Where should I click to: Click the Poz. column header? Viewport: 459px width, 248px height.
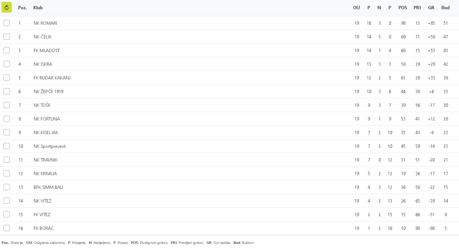click(22, 8)
